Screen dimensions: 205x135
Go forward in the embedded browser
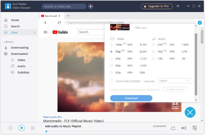(x=53, y=23)
